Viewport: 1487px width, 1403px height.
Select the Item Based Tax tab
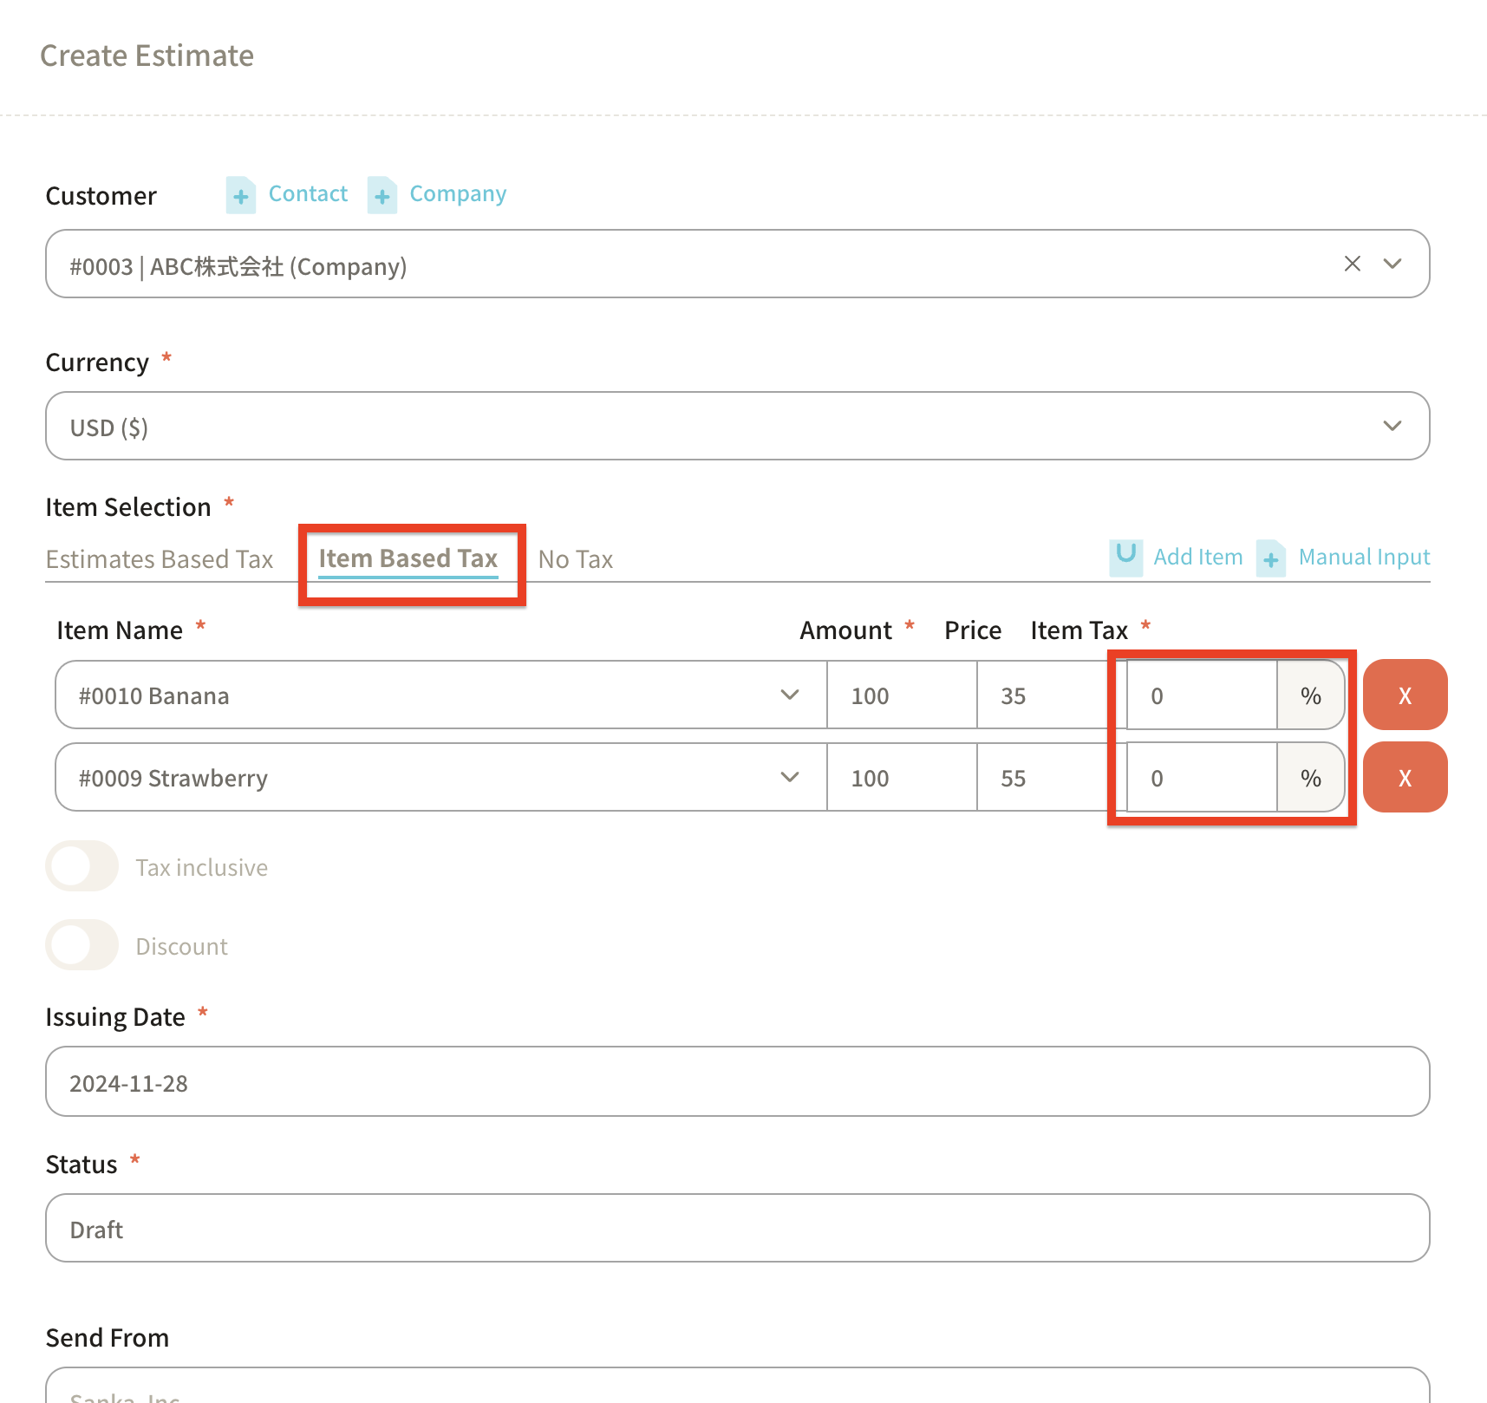pos(408,559)
